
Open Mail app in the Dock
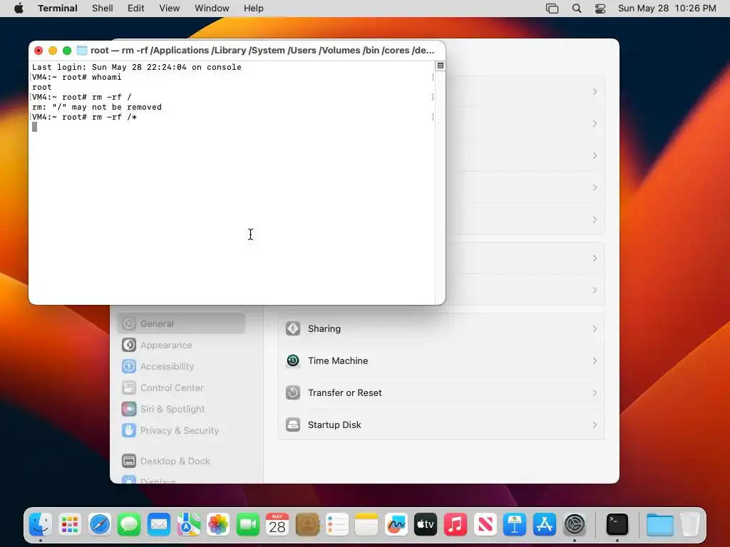pos(159,525)
